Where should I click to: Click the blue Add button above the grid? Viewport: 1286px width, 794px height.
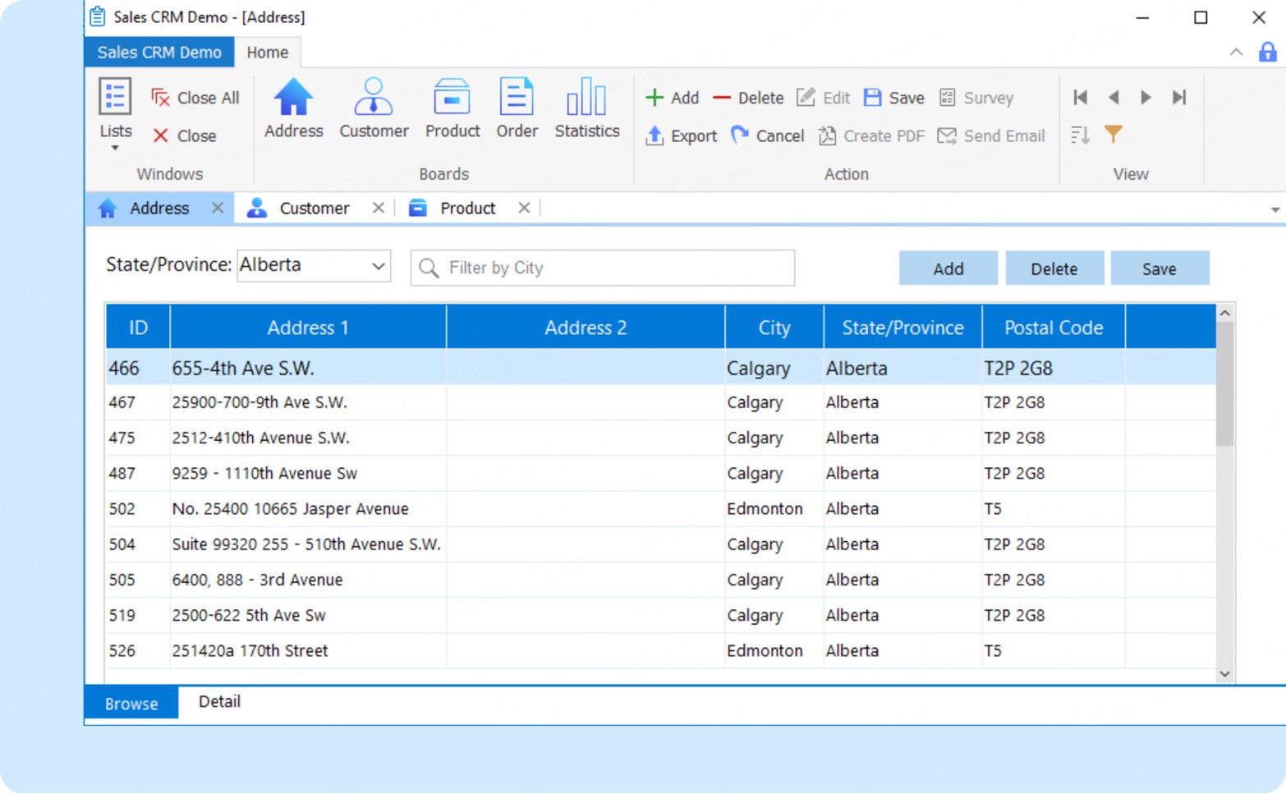tap(948, 269)
